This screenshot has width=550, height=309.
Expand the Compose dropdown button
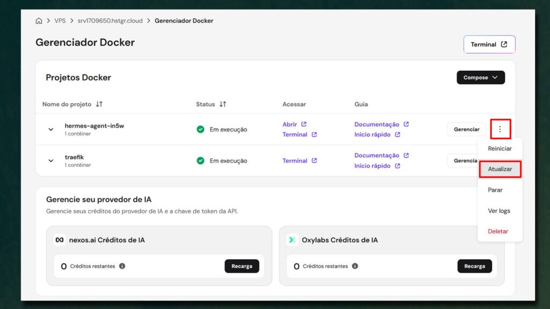481,77
